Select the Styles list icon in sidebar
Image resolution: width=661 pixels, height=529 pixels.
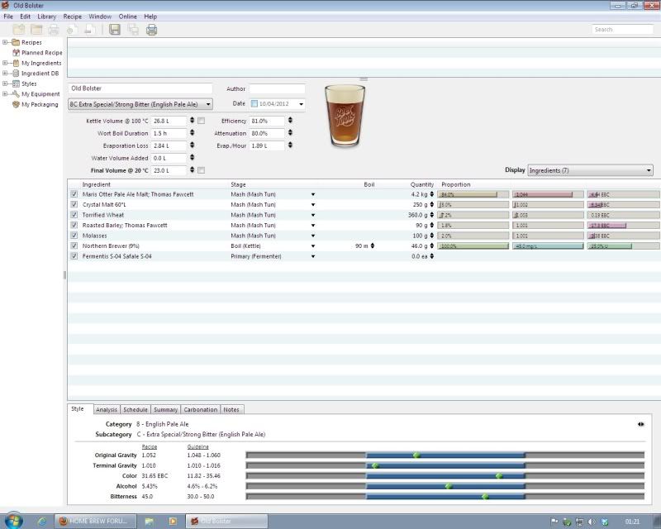tap(16, 83)
